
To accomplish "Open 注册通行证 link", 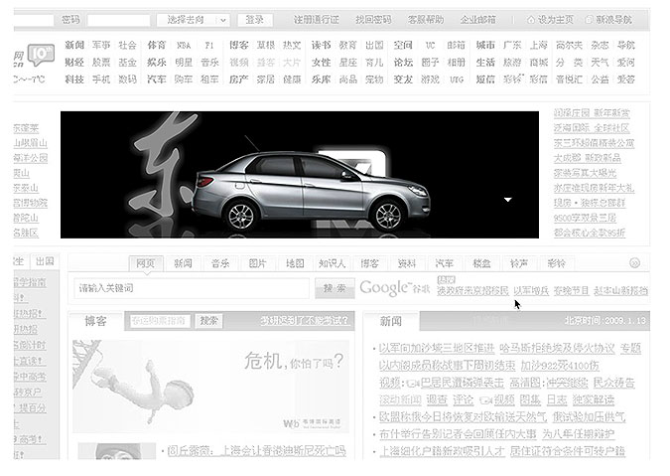I will [x=317, y=20].
